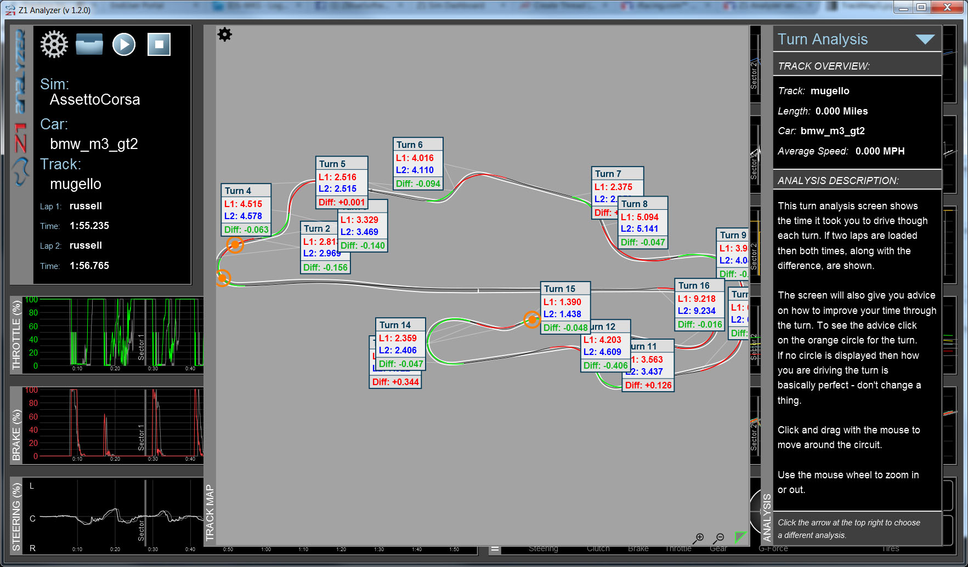Viewport: 968px width, 567px height.
Task: Click the orange advice circle near Turn 4
Action: coord(235,244)
